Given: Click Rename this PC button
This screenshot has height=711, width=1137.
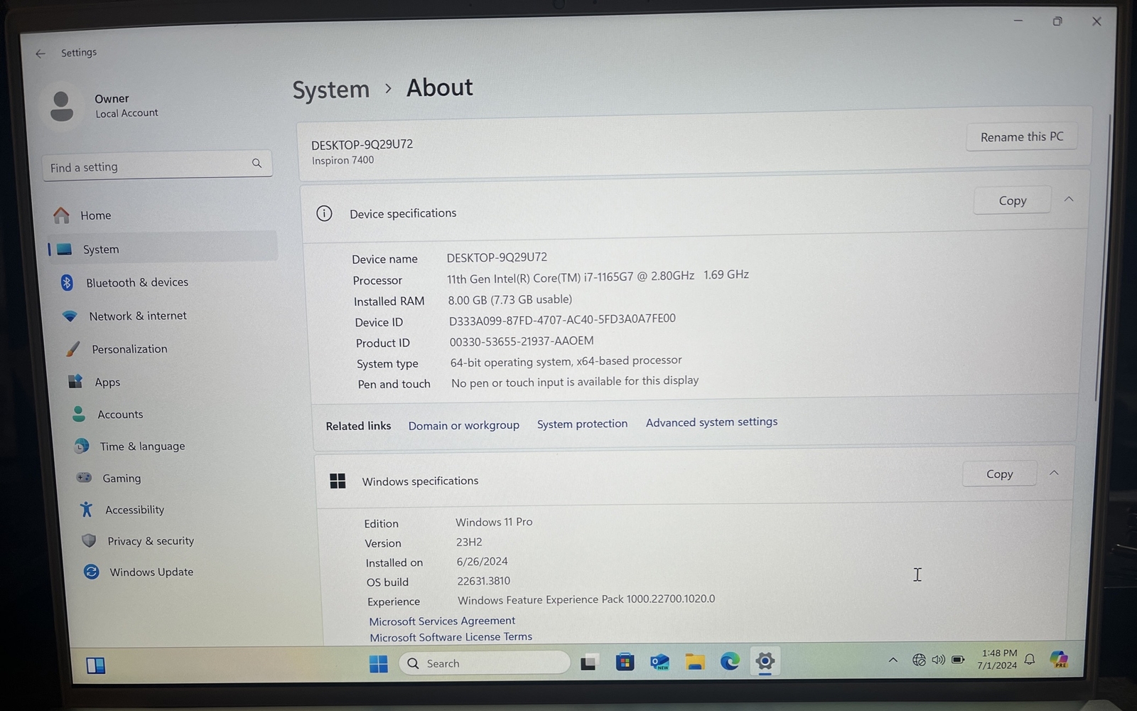Looking at the screenshot, I should click(1022, 137).
